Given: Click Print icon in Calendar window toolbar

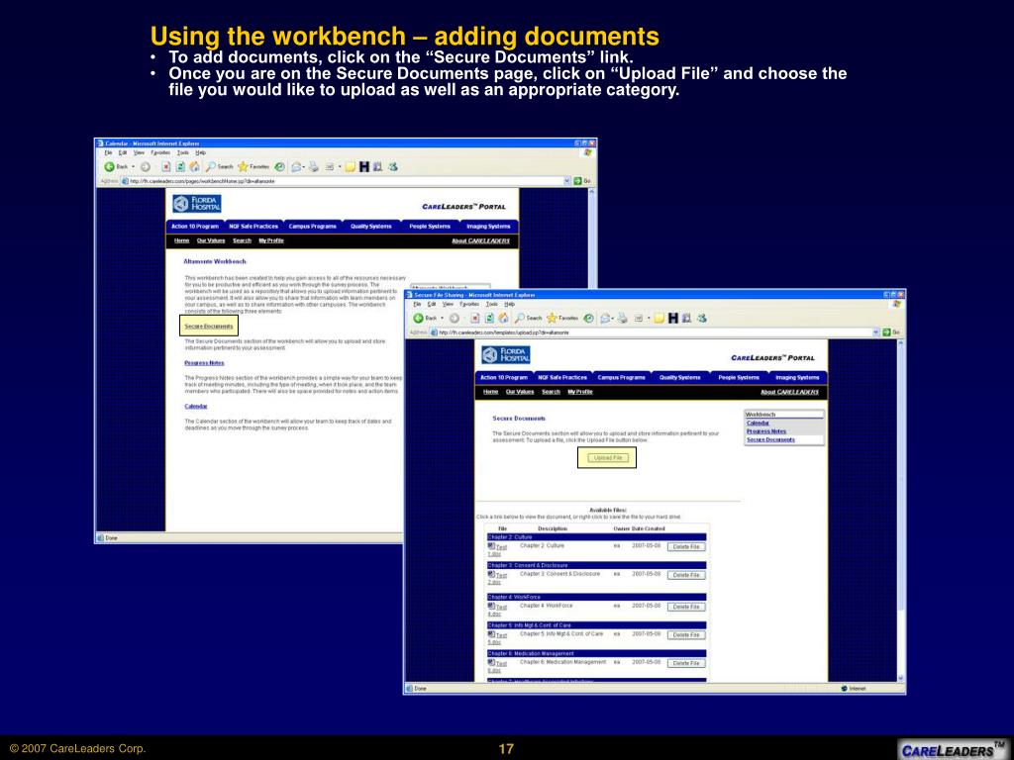Looking at the screenshot, I should [x=314, y=166].
